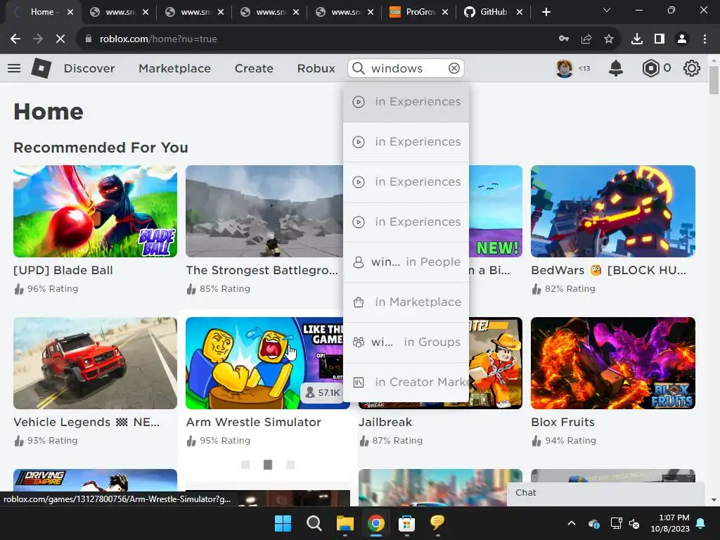720x540 pixels.
Task: Open the BedWars game thumbnail
Action: [x=613, y=211]
